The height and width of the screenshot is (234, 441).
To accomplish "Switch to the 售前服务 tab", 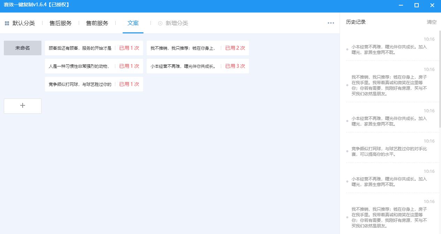I will [97, 23].
